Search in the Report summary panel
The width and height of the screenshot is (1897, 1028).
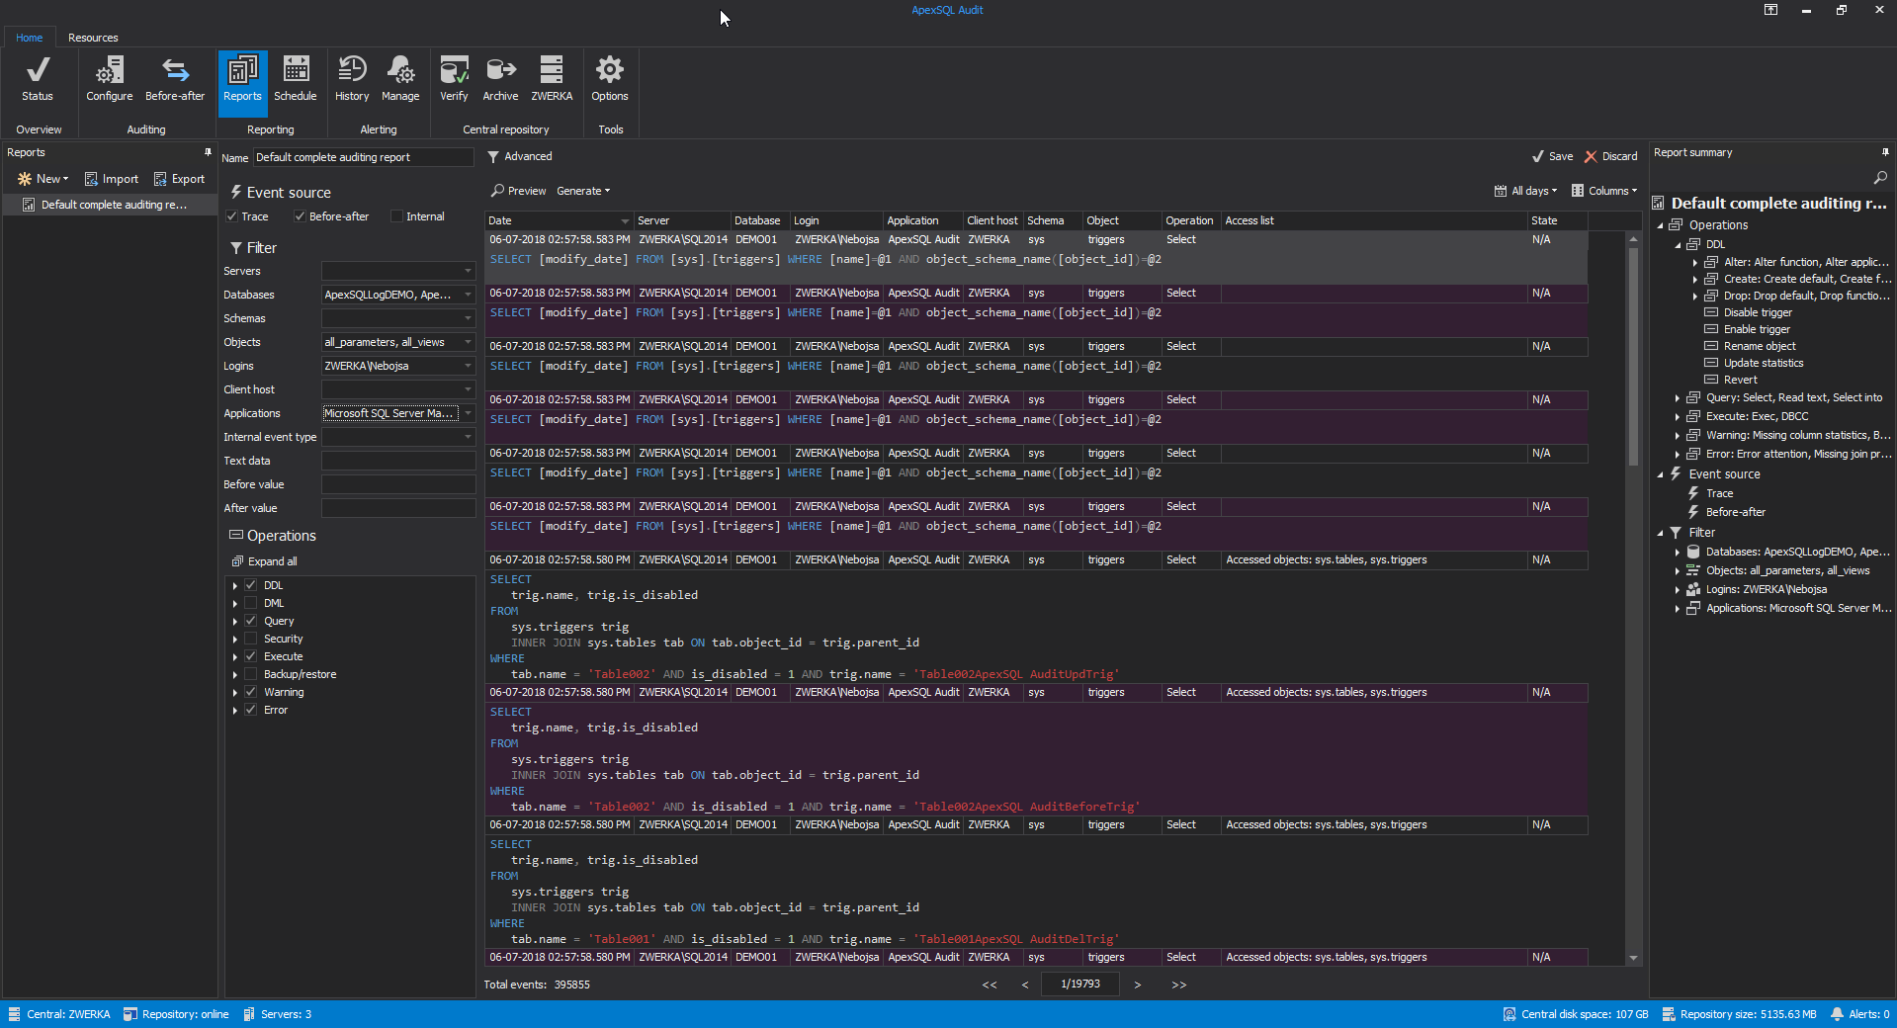(x=1880, y=178)
